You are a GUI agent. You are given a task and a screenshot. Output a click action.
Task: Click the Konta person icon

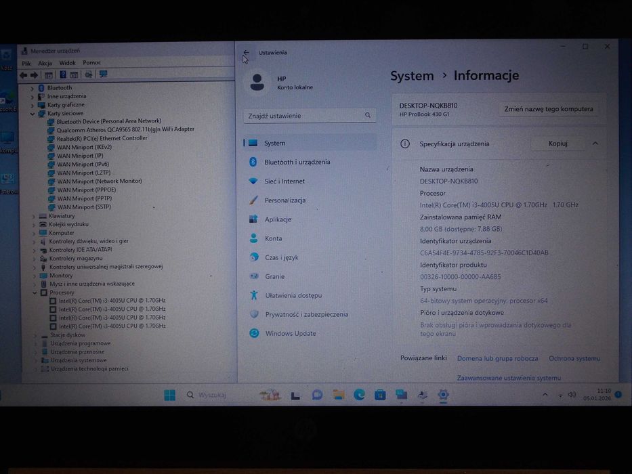[x=253, y=238]
